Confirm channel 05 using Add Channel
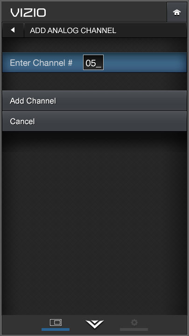 (94, 101)
